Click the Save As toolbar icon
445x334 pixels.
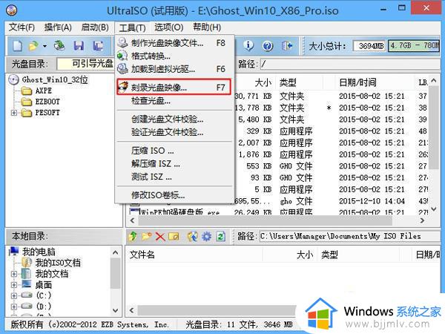click(98, 46)
